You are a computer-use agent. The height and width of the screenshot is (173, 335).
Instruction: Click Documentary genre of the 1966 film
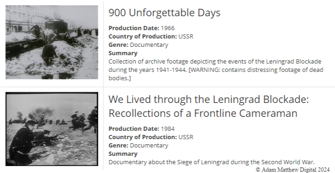coord(149,45)
